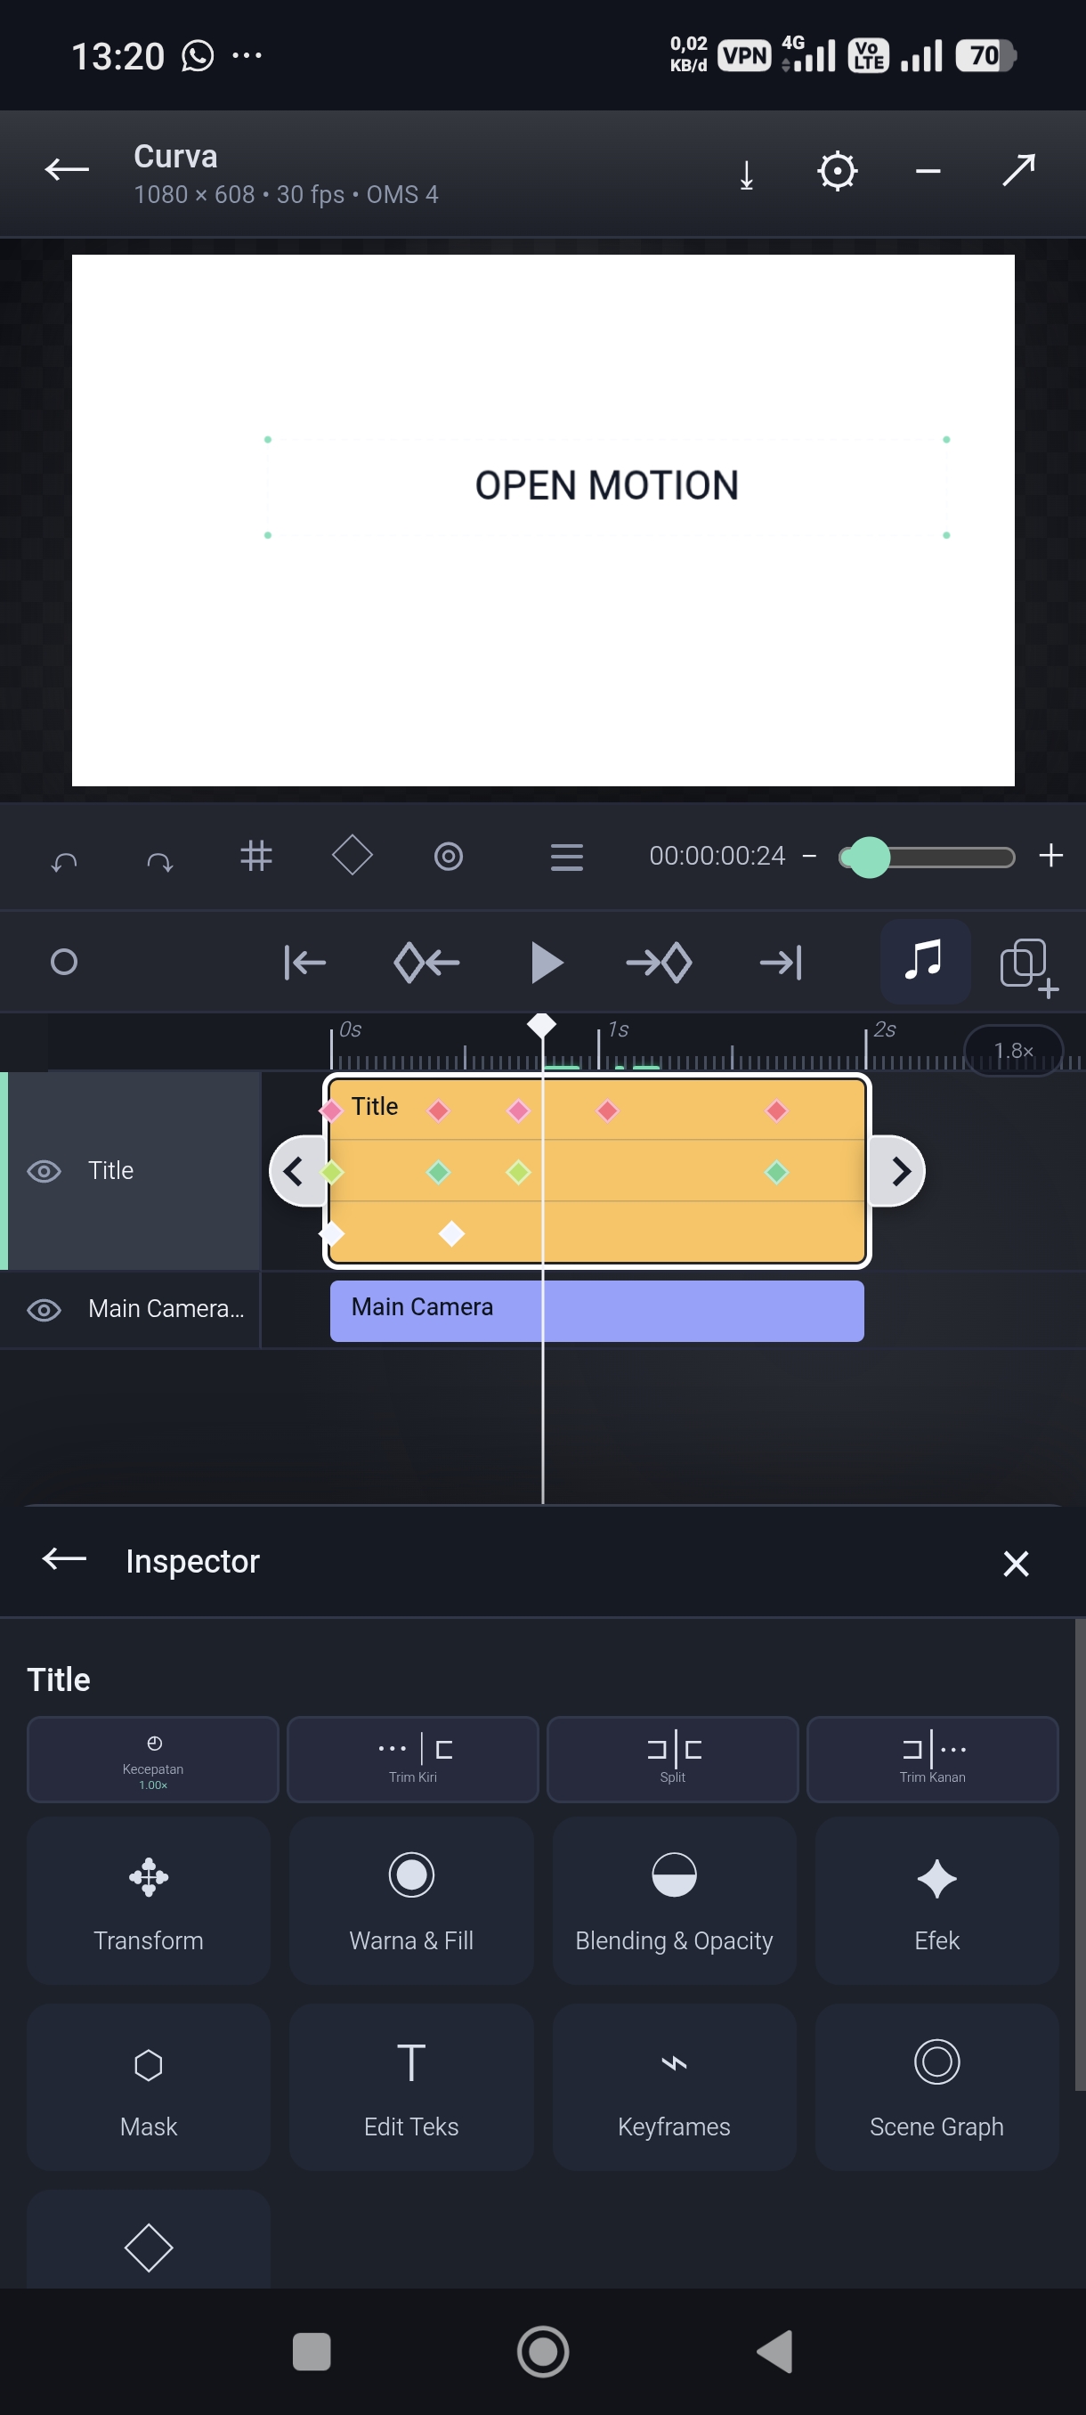Viewport: 1086px width, 2415px height.
Task: Select the pink keyframe near 1s
Action: [x=607, y=1111]
